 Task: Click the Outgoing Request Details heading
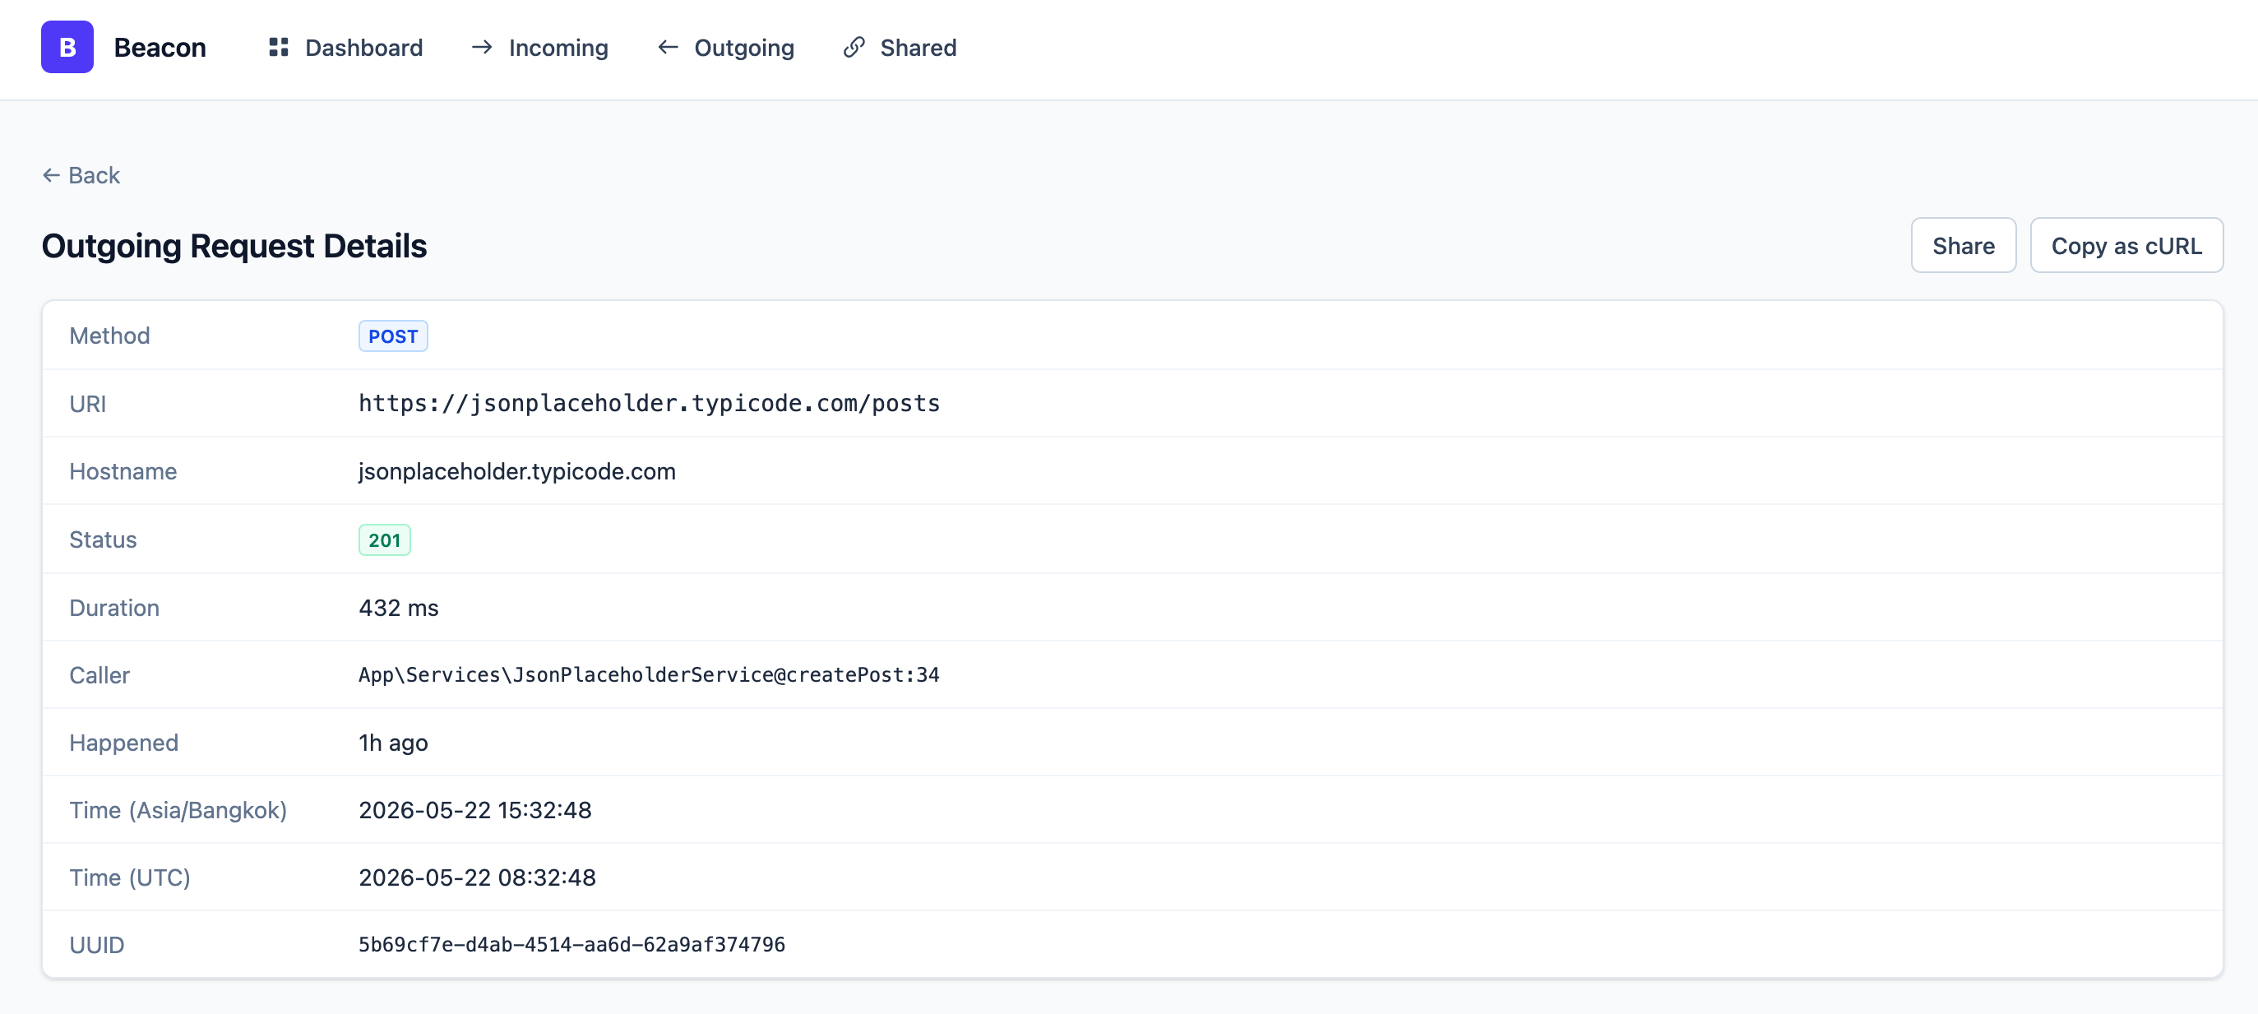click(234, 246)
